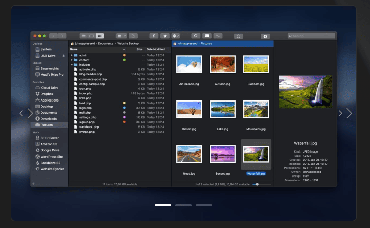Expand the content folder
Viewport: 370px width, 228px height.
click(71, 60)
